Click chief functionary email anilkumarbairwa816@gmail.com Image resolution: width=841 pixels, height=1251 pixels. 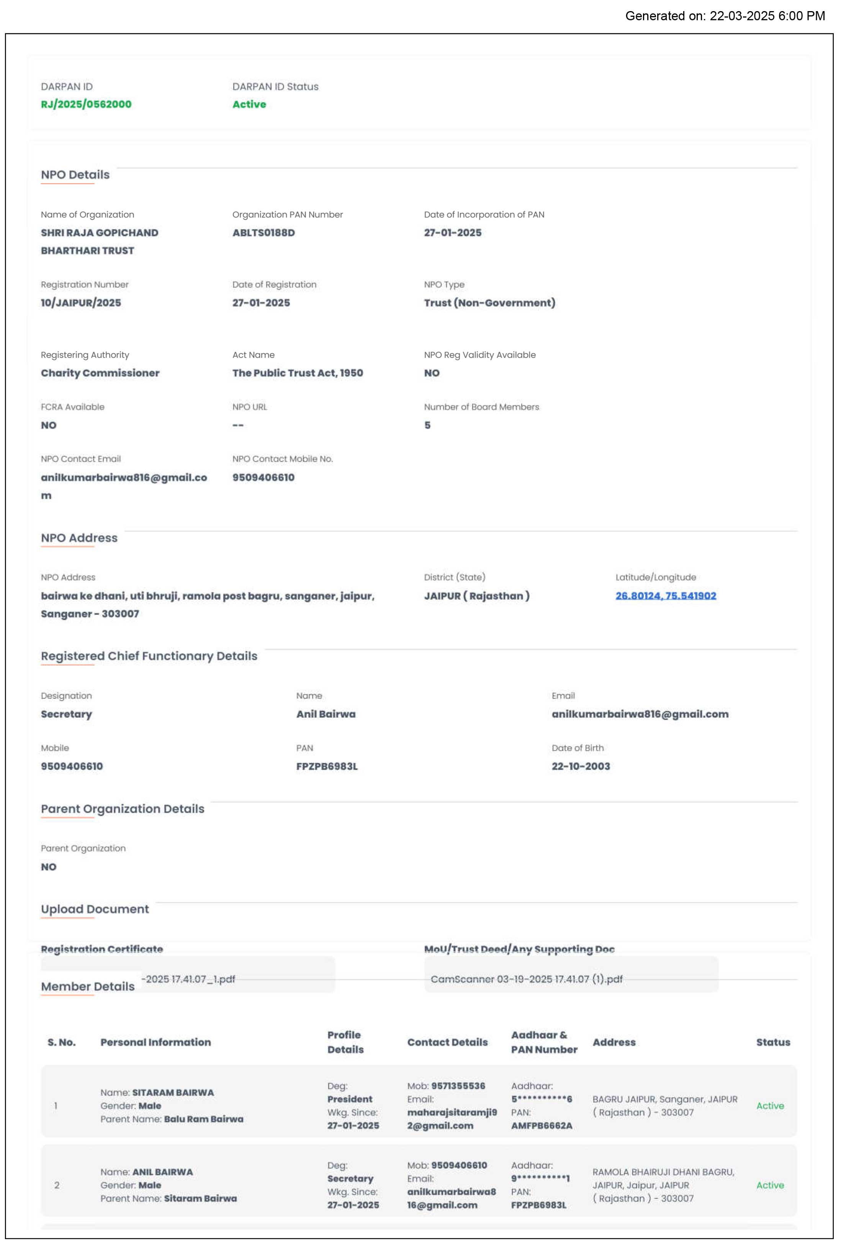640,713
